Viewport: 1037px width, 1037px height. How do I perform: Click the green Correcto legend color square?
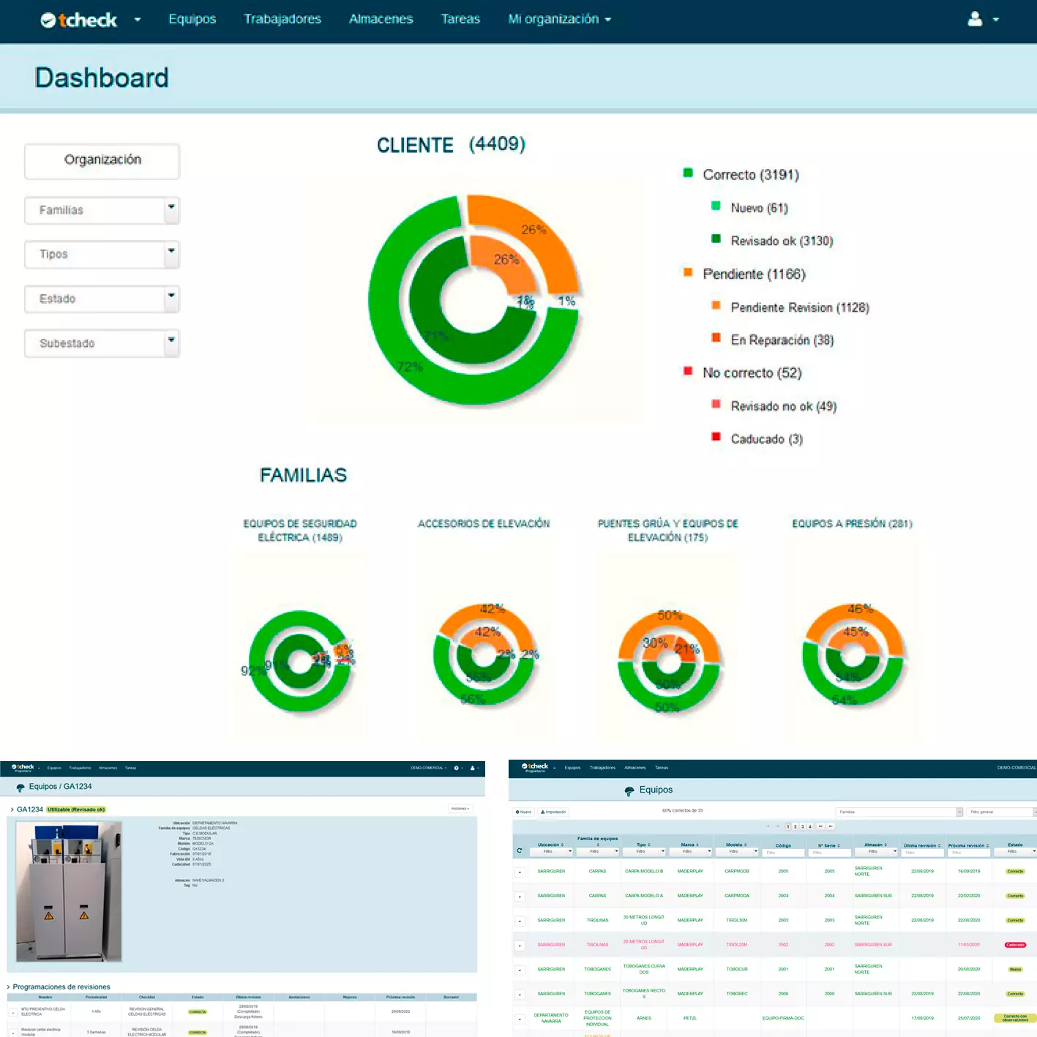[686, 173]
